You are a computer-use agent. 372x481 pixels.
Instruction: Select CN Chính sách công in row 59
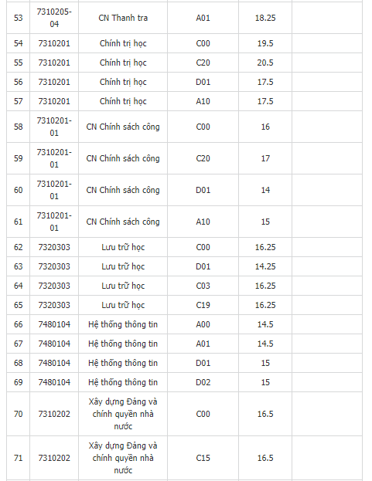click(123, 158)
